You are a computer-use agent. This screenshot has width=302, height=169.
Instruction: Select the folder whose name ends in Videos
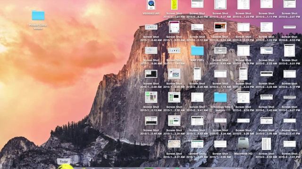coord(38,15)
